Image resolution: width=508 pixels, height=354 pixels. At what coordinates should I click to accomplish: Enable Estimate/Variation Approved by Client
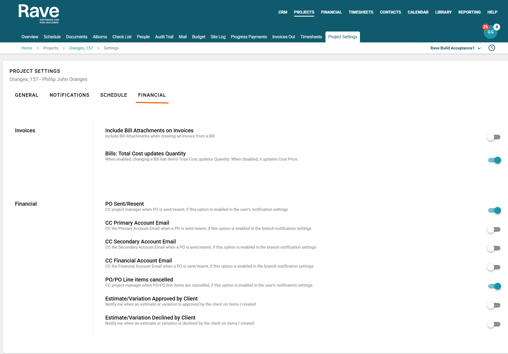(x=494, y=305)
